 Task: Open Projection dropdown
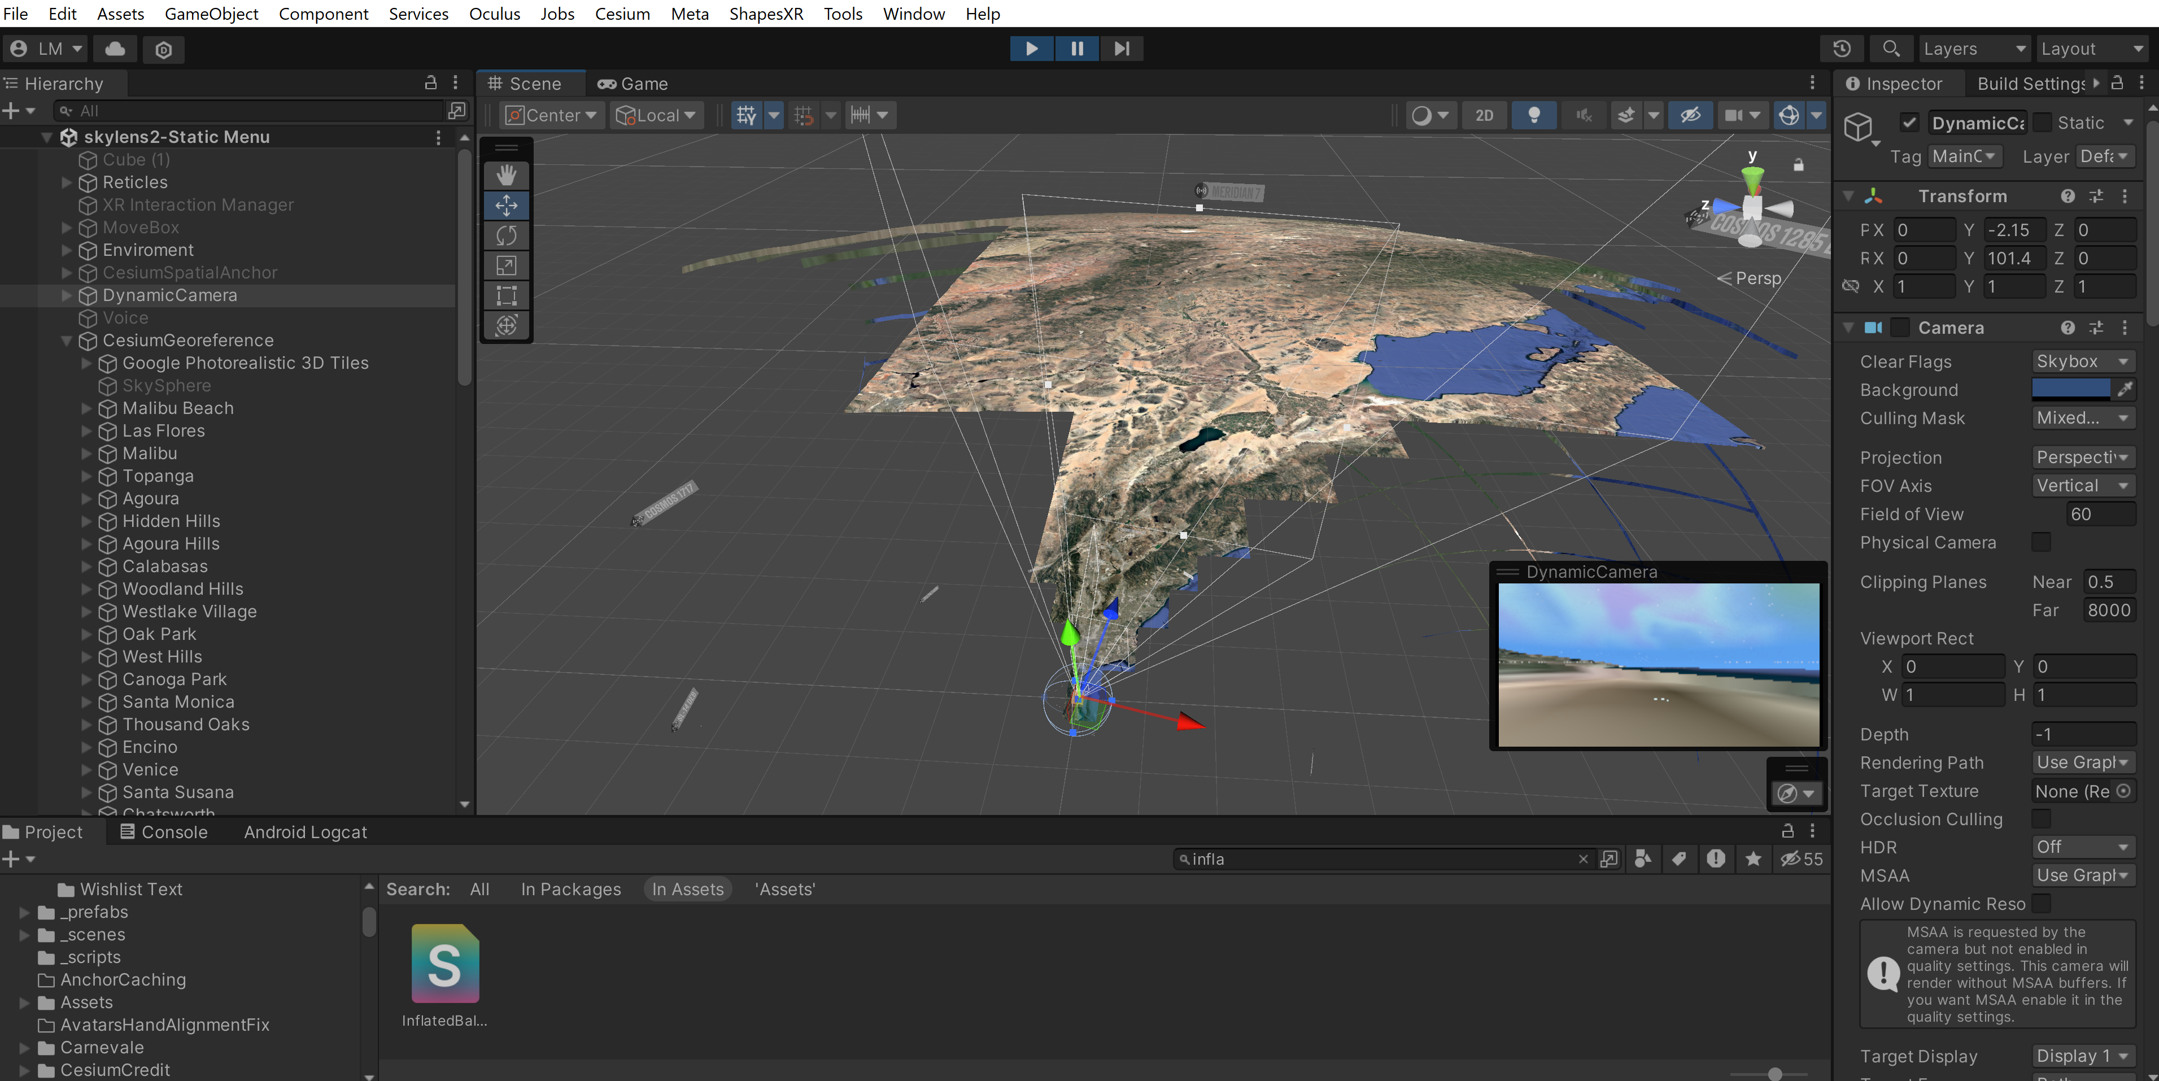(x=2083, y=457)
